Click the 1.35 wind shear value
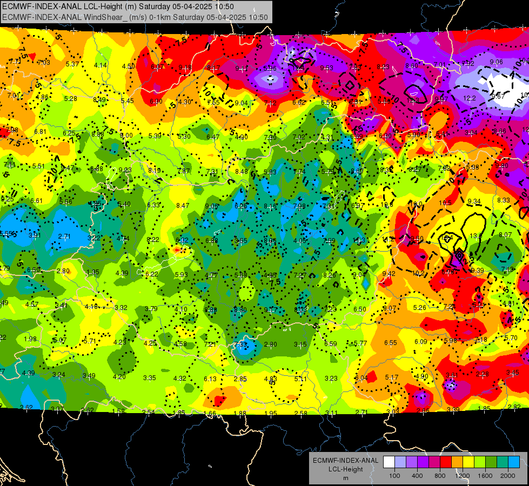Viewport: 529px width, 486px height. pos(93,272)
